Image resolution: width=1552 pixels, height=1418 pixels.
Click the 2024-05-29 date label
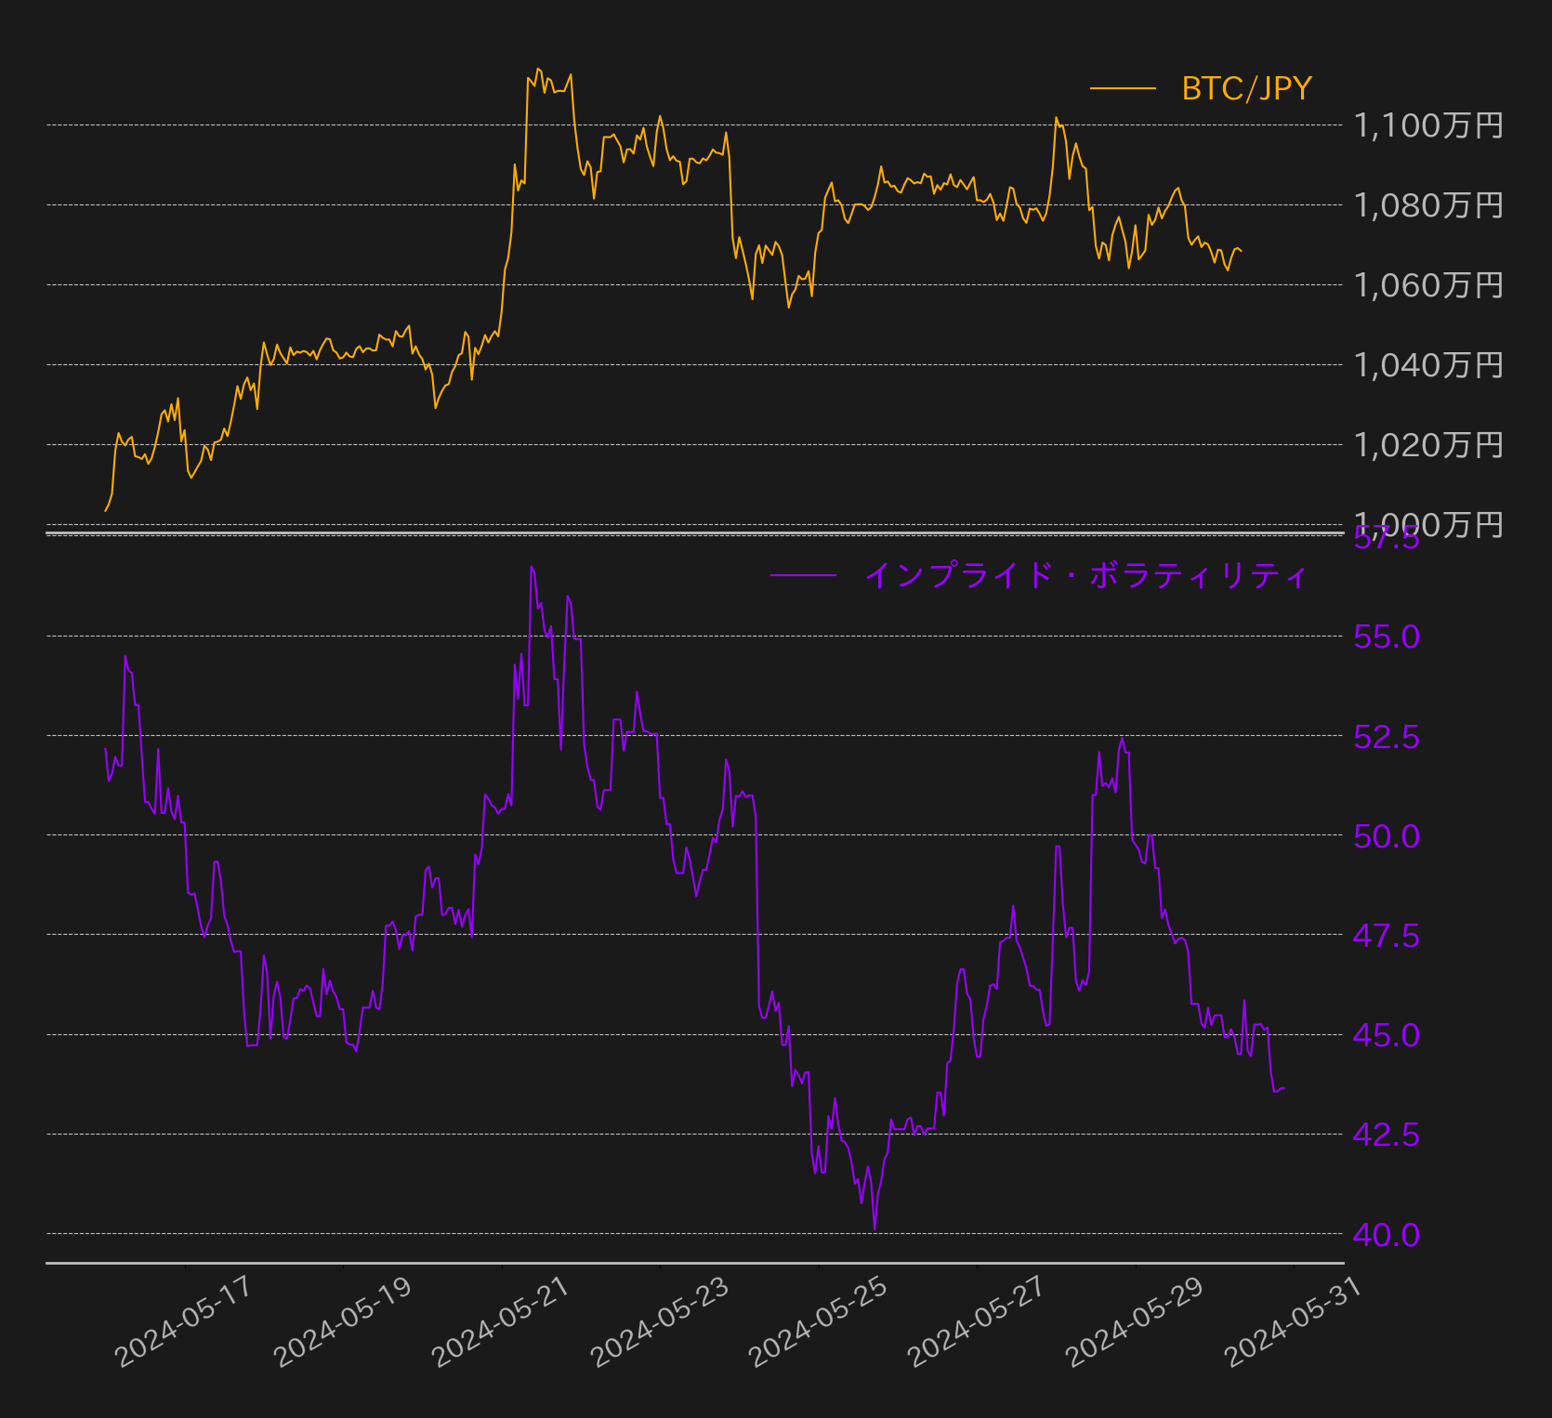(x=1135, y=1321)
